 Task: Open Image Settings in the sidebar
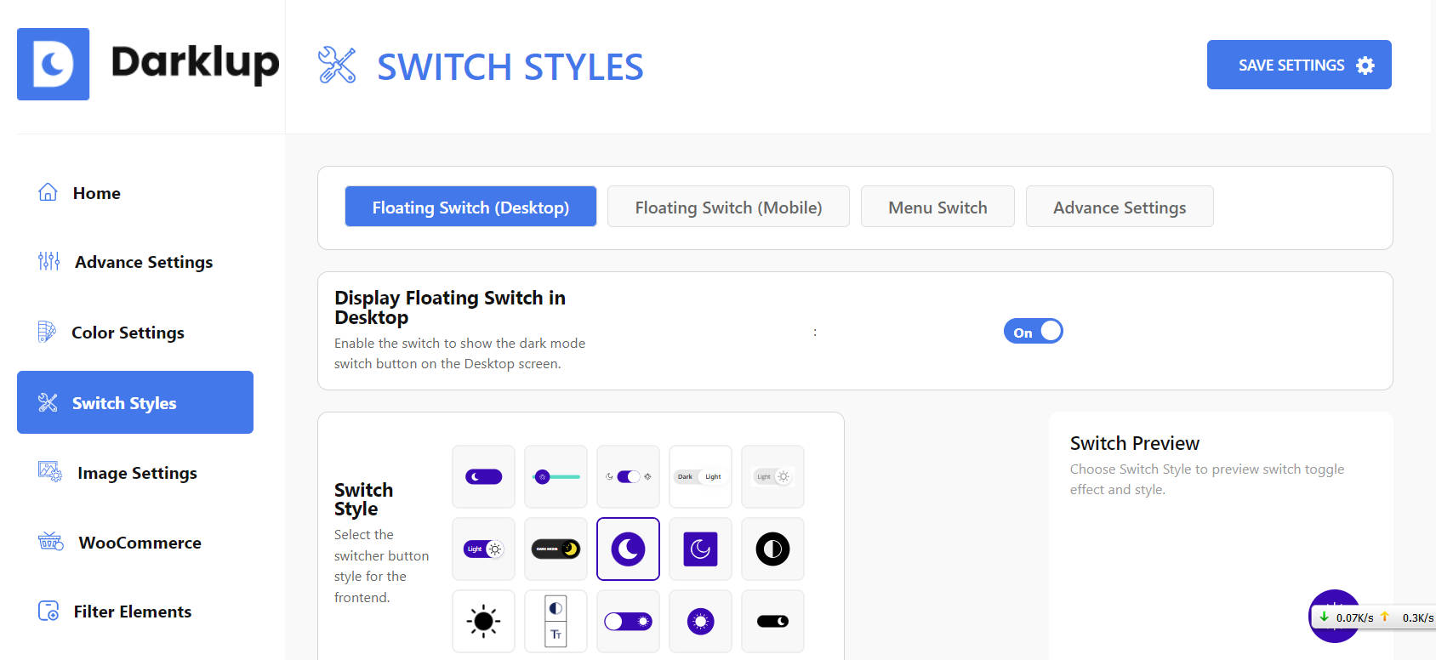(x=136, y=473)
